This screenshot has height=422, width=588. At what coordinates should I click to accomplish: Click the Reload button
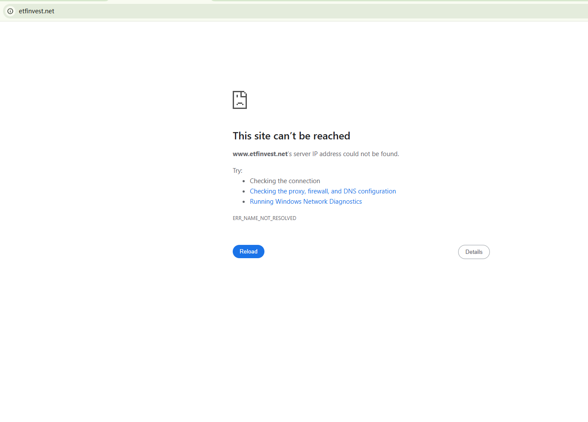[x=248, y=252]
